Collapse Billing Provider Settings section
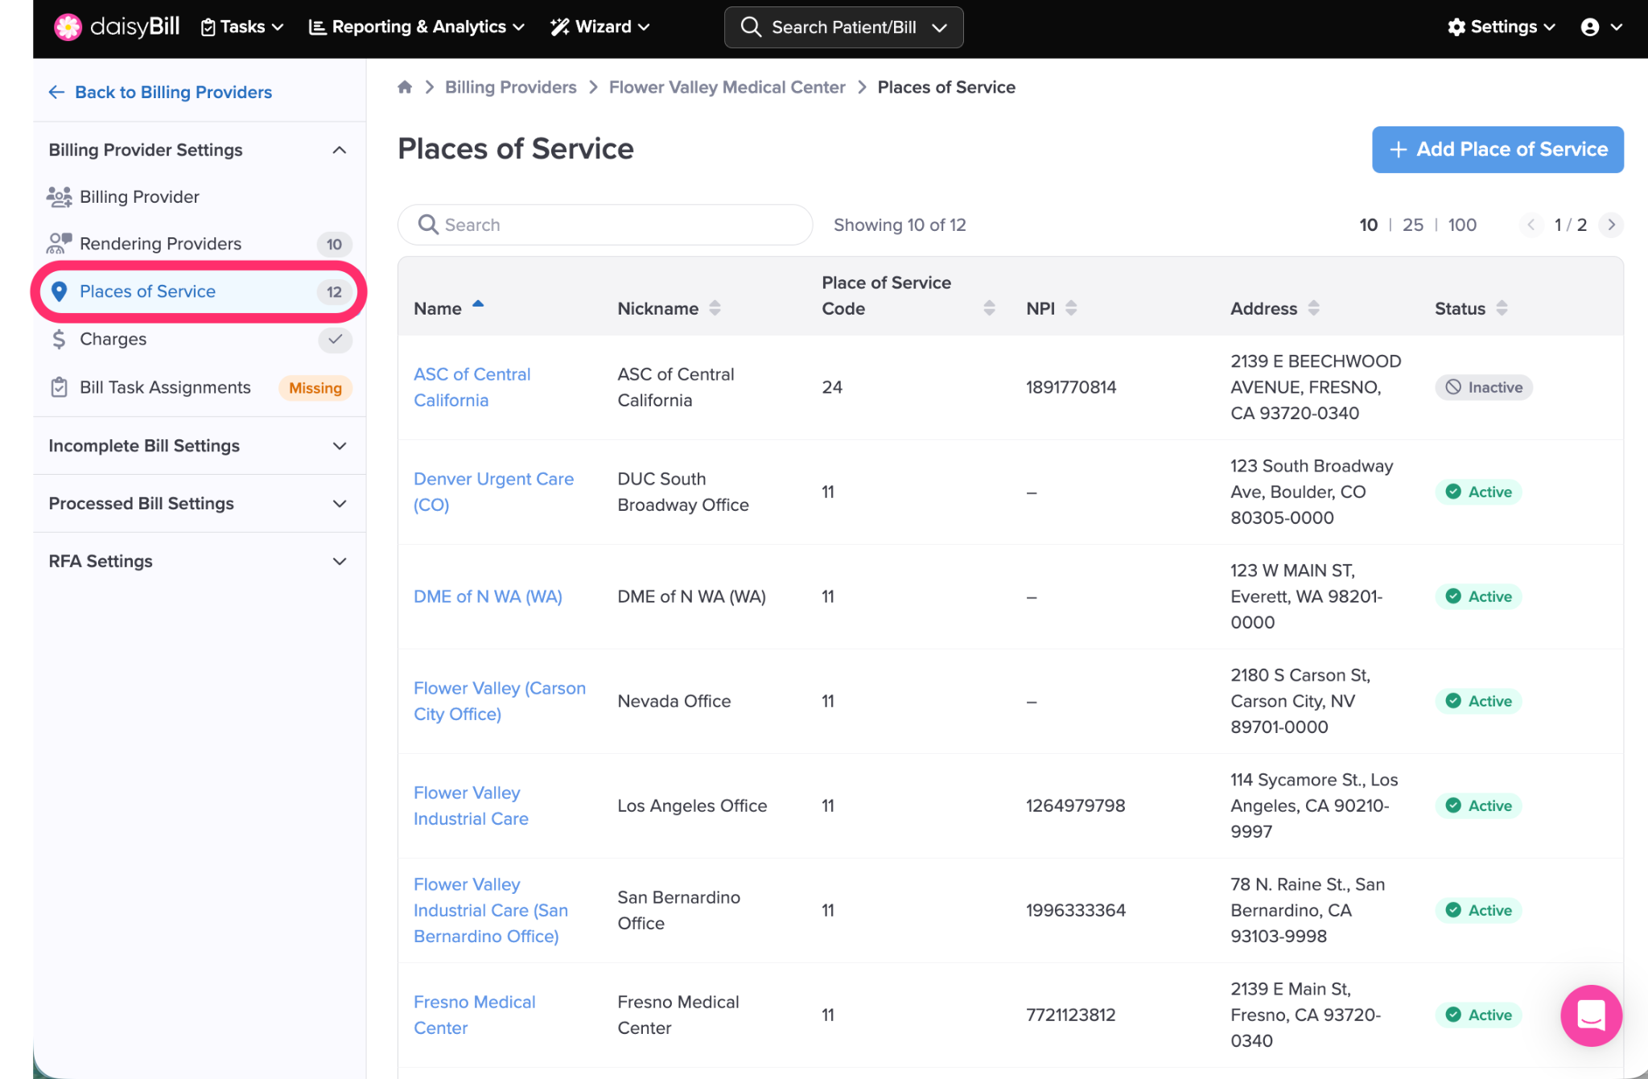 pyautogui.click(x=340, y=150)
